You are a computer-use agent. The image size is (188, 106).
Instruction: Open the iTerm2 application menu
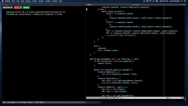[8, 1]
